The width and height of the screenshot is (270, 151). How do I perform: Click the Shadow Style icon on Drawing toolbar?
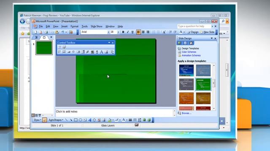[x=144, y=120]
